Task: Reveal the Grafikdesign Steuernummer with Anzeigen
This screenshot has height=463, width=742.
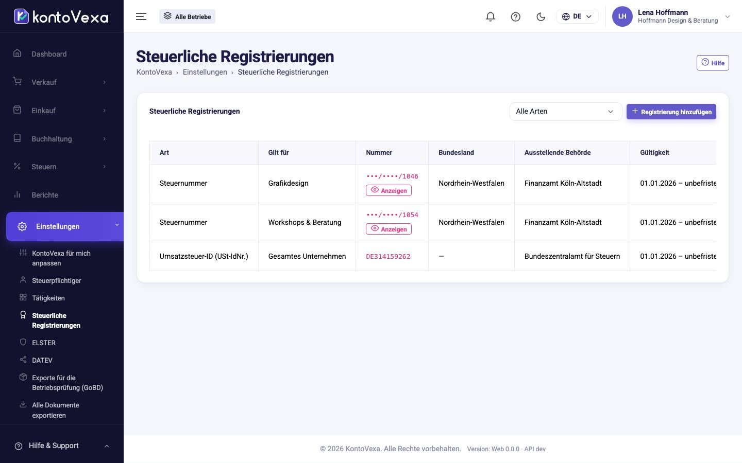Action: [x=389, y=190]
